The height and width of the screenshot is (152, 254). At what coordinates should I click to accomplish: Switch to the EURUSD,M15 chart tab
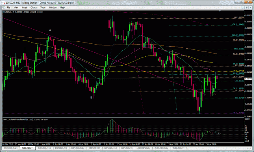point(44,148)
